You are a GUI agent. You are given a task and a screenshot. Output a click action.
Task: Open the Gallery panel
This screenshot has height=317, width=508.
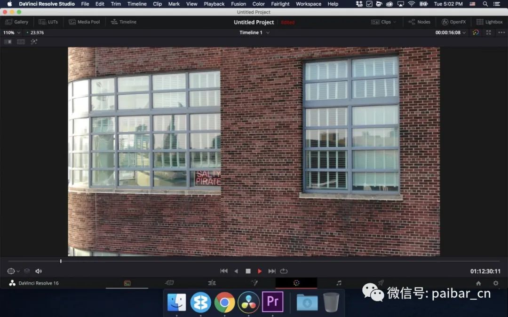[17, 22]
